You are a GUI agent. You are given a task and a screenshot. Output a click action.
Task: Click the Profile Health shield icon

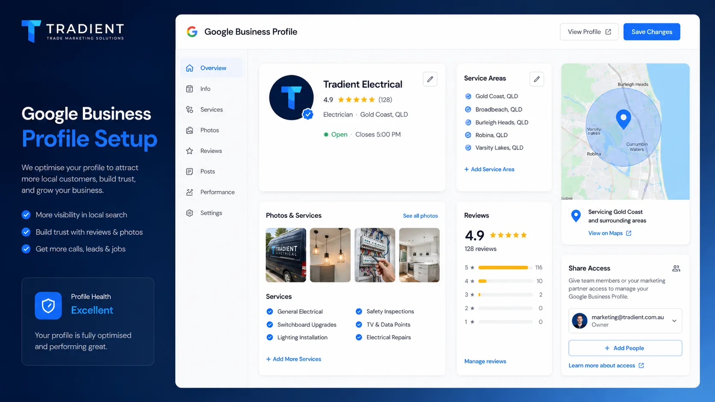(x=48, y=305)
